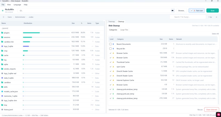Click the log folder icon
221x117 pixels.
coord(2,60)
